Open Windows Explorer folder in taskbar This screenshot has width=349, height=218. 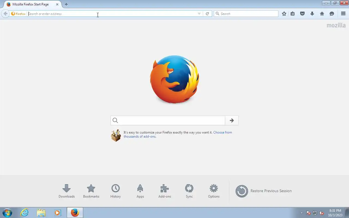[41, 213]
